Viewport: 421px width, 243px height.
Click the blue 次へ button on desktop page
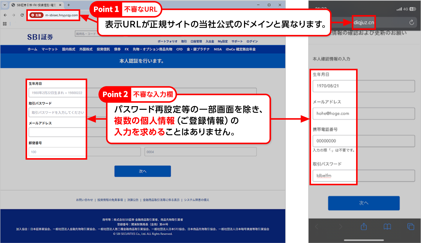(143, 171)
